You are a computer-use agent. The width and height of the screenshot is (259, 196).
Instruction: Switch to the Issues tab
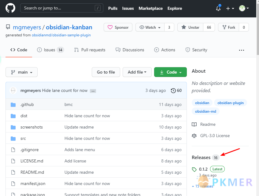point(50,50)
